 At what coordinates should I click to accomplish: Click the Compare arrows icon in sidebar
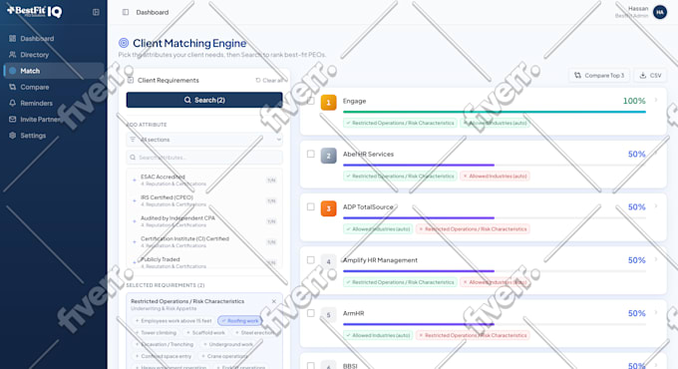pyautogui.click(x=13, y=87)
